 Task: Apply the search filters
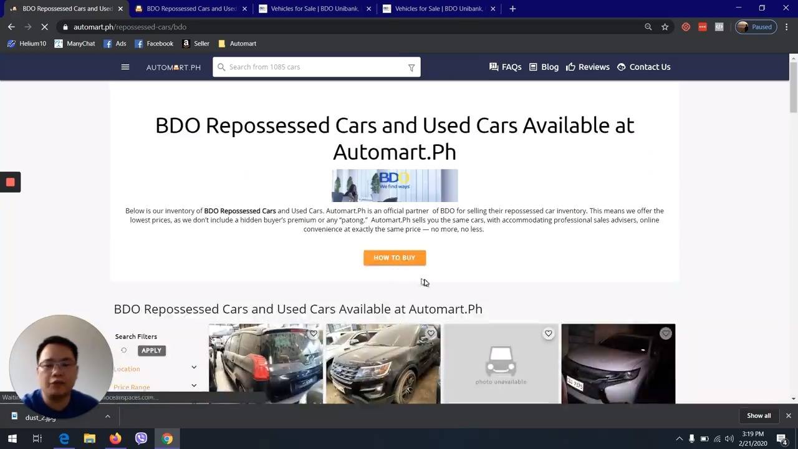[x=151, y=350]
